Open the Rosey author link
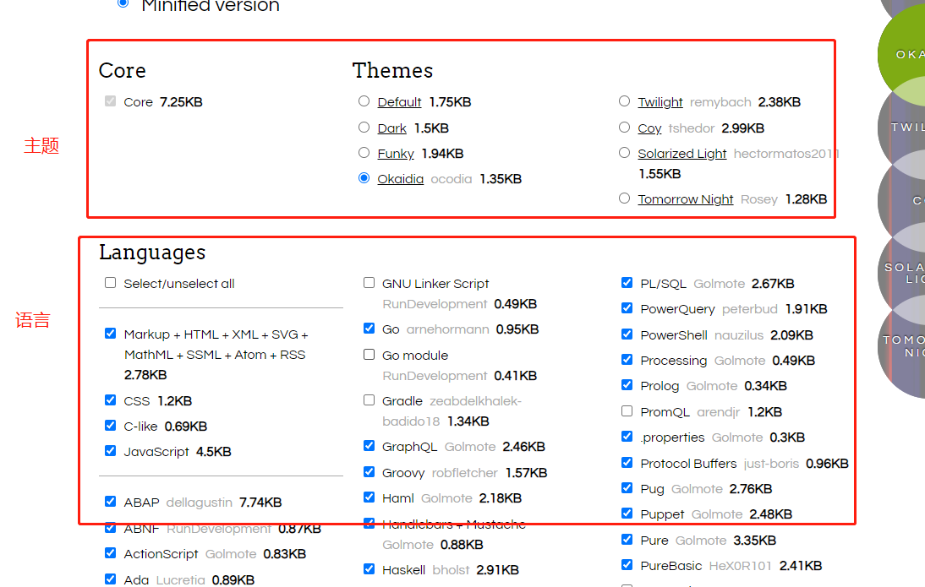The image size is (925, 587). click(x=759, y=199)
